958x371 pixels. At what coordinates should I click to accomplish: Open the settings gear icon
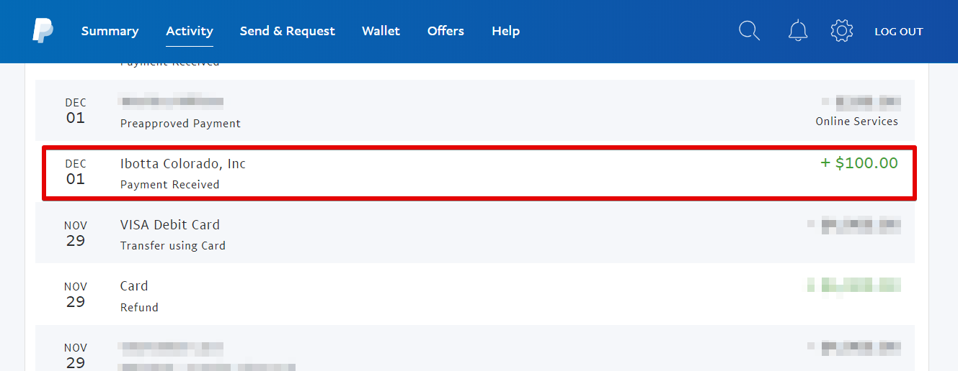click(842, 31)
